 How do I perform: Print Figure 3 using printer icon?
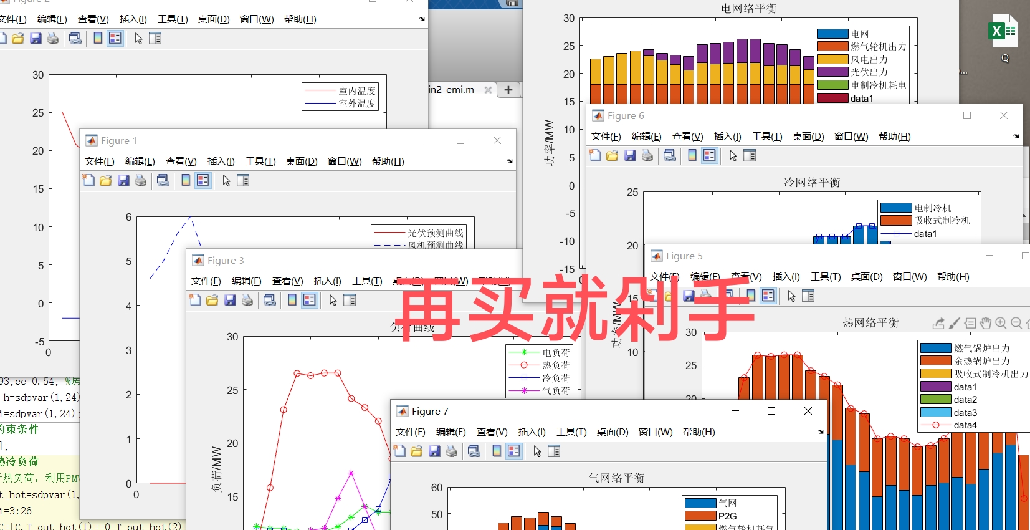click(x=247, y=300)
